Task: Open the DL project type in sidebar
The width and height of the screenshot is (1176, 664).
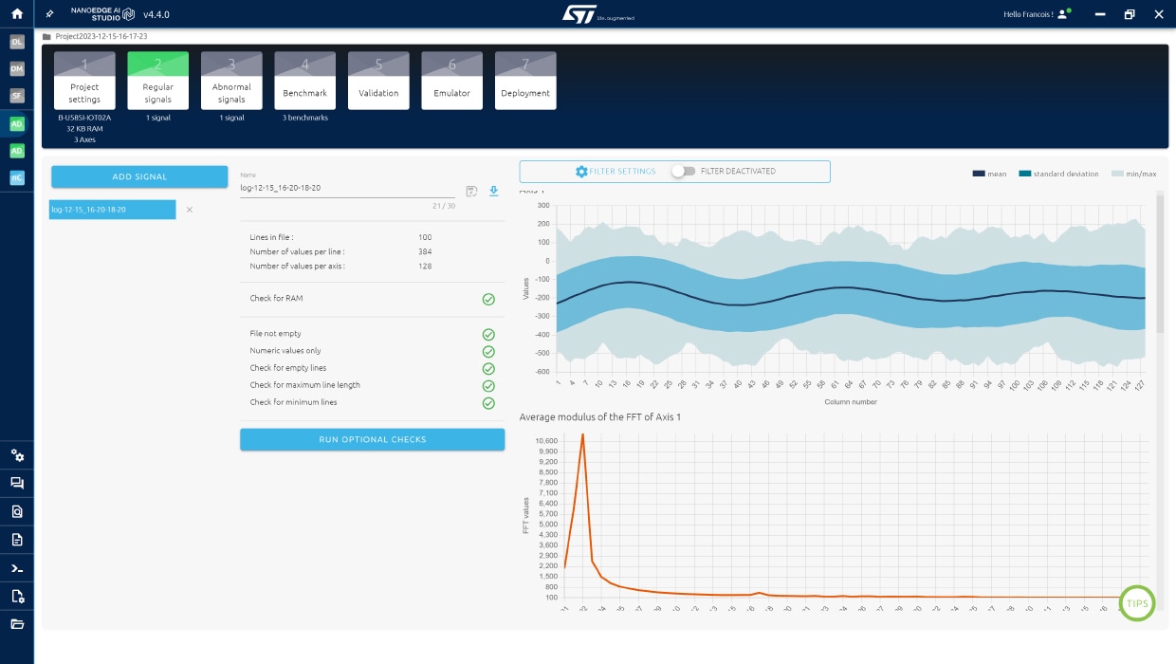Action: tap(16, 42)
